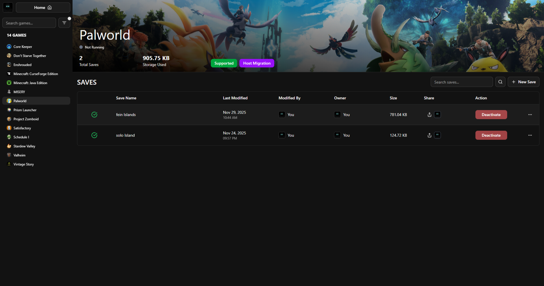Create a New Save
The image size is (544, 286).
[x=524, y=82]
